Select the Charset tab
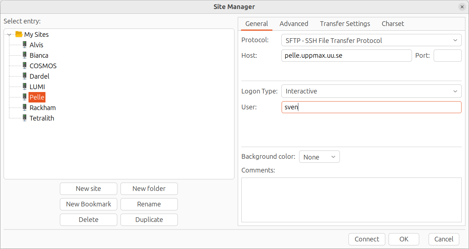 (393, 23)
